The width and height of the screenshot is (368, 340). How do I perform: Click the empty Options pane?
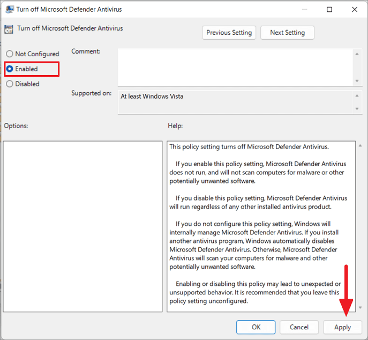click(x=82, y=226)
